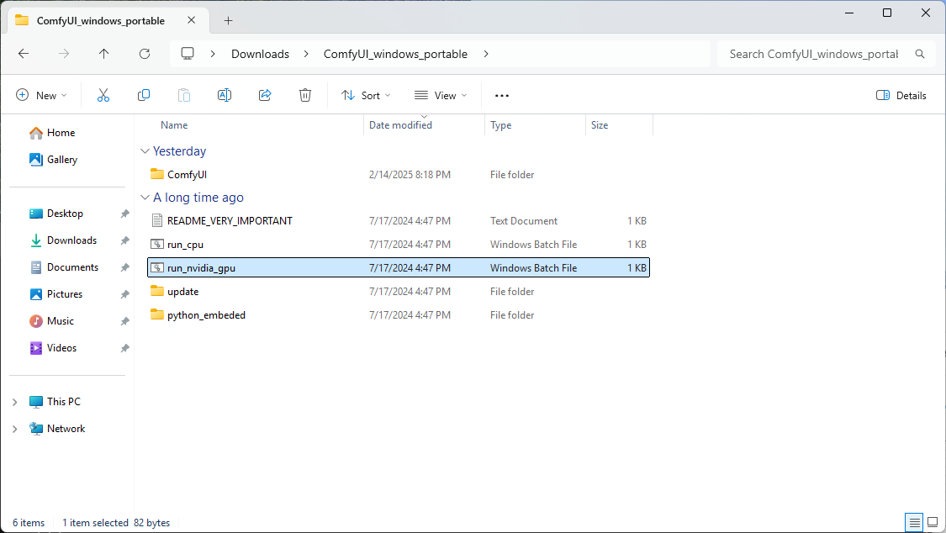This screenshot has width=946, height=533.
Task: Close the ComfyUI_windows_portable tab
Action: tap(191, 20)
